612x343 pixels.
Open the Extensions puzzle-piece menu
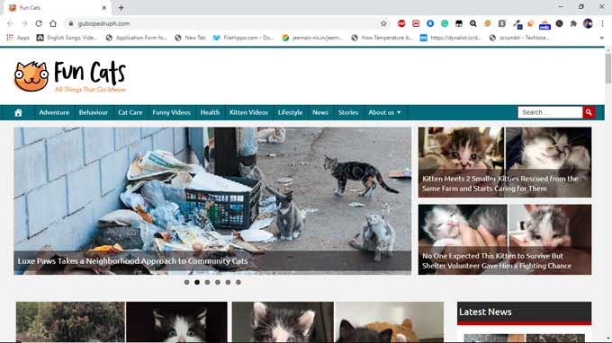[x=573, y=23]
